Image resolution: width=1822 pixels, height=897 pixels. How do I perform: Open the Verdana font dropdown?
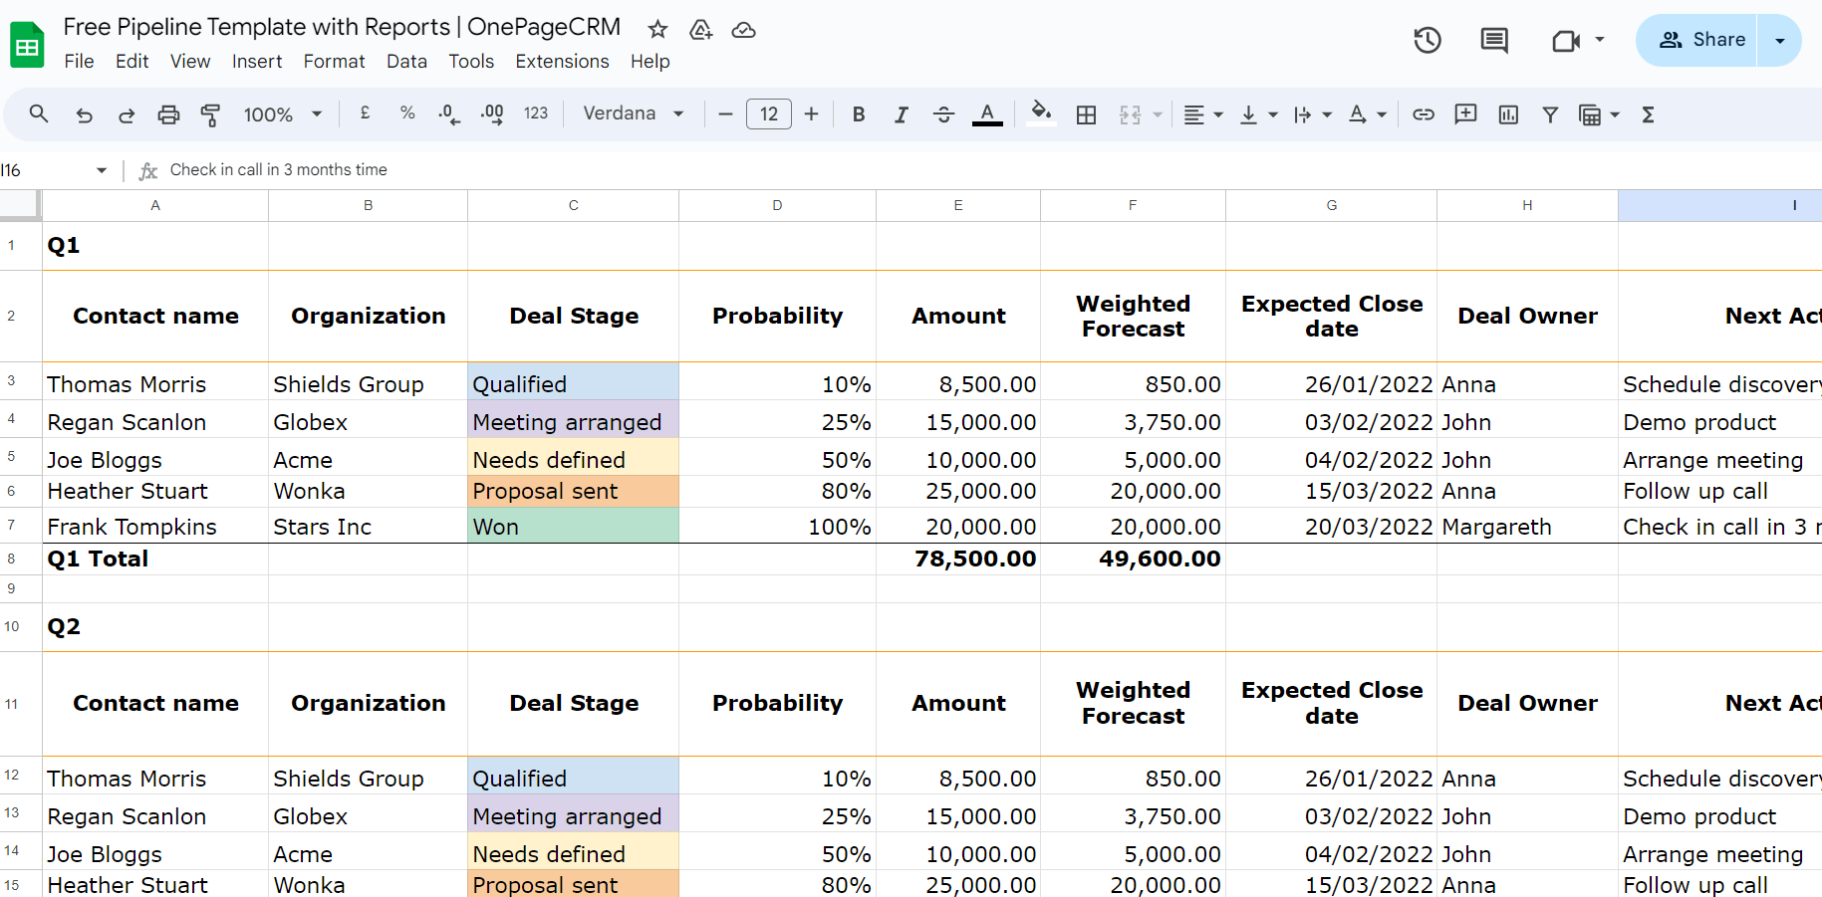[x=634, y=113]
